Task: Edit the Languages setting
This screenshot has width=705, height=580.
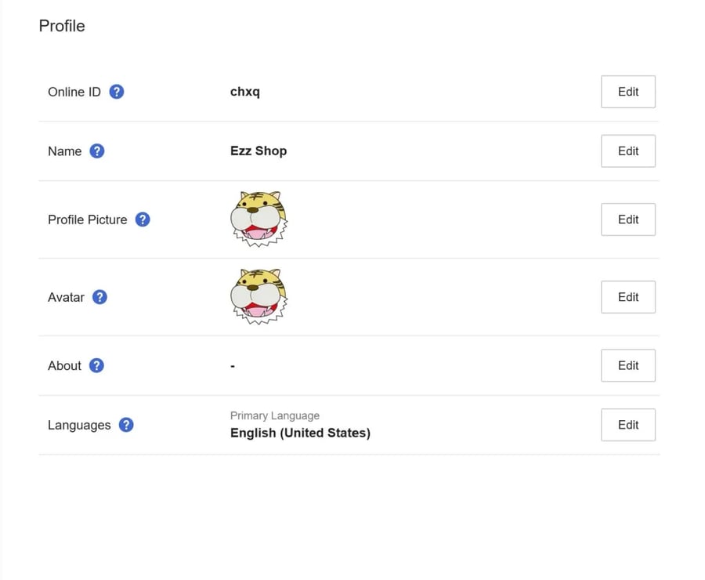Action: [627, 425]
